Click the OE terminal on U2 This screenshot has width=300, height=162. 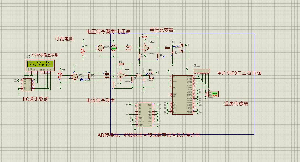click(x=157, y=126)
